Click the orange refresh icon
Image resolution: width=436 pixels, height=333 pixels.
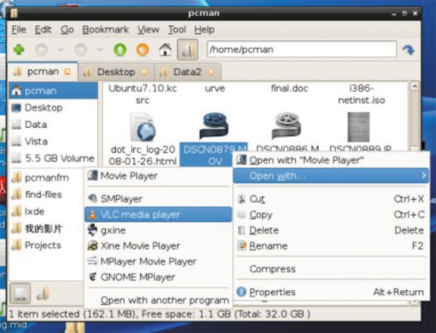click(x=142, y=50)
